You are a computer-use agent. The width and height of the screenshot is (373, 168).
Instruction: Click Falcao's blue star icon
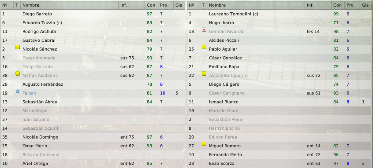tap(17, 91)
